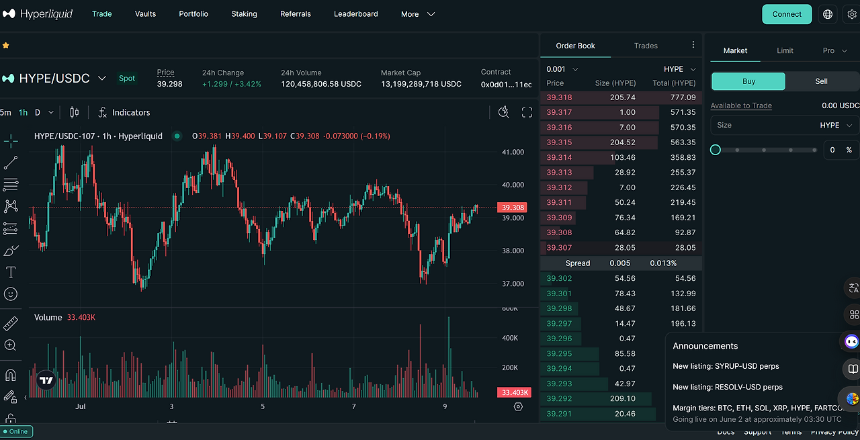Screen dimensions: 860x440
Task: Open chart settings gear below price axis
Action: pyautogui.click(x=518, y=406)
